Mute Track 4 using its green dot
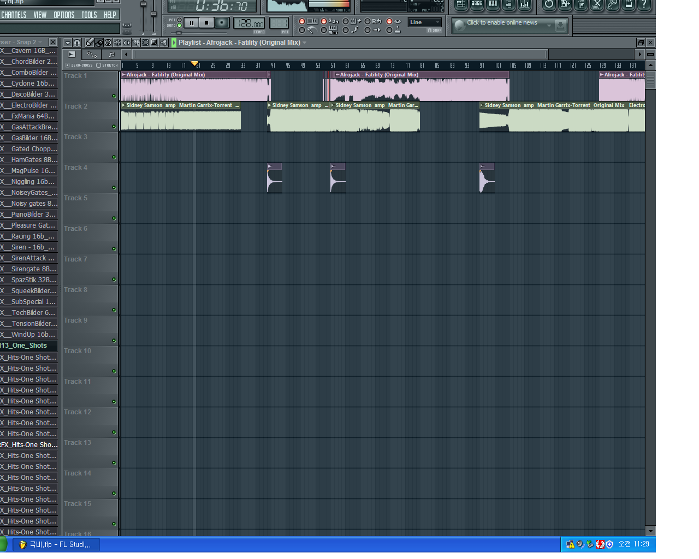 pos(114,187)
